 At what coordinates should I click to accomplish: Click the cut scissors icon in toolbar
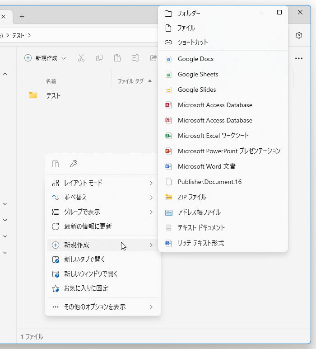[x=81, y=58]
